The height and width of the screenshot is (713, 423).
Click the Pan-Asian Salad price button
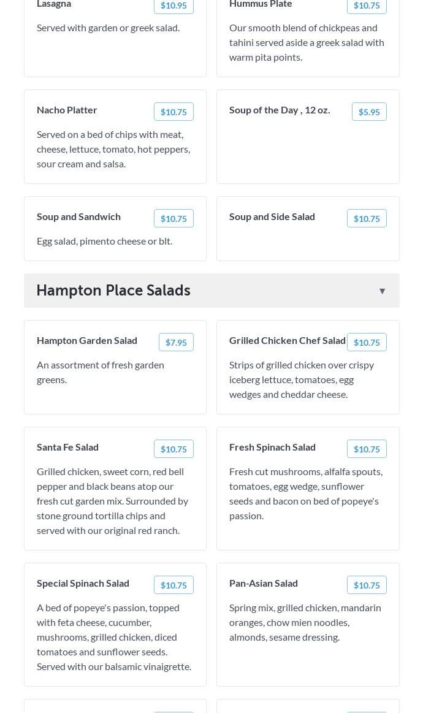click(367, 585)
